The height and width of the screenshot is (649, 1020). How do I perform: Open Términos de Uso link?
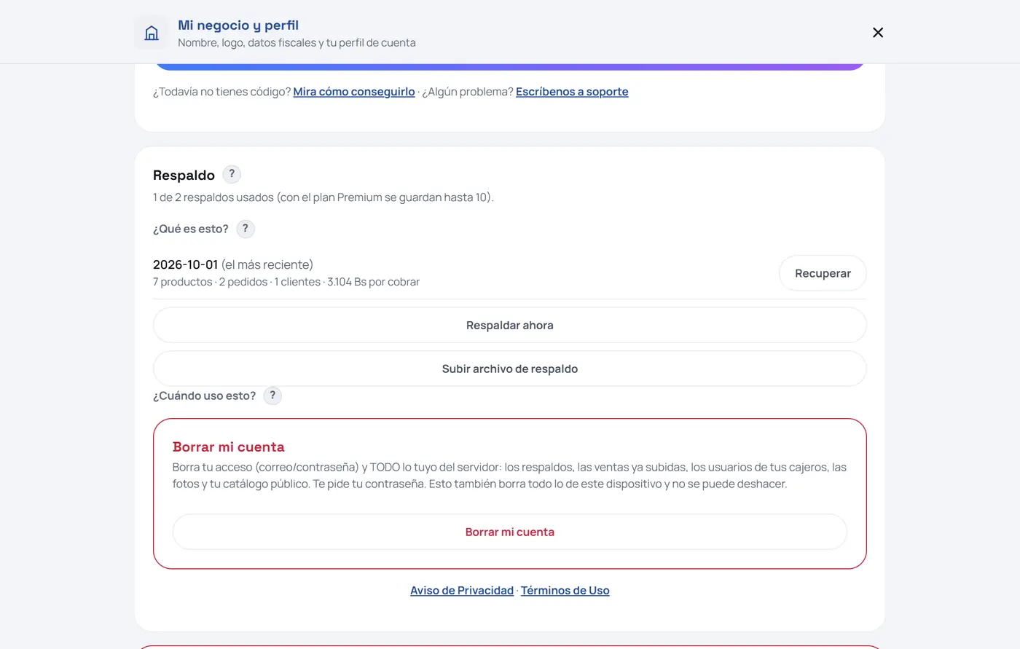(x=565, y=591)
